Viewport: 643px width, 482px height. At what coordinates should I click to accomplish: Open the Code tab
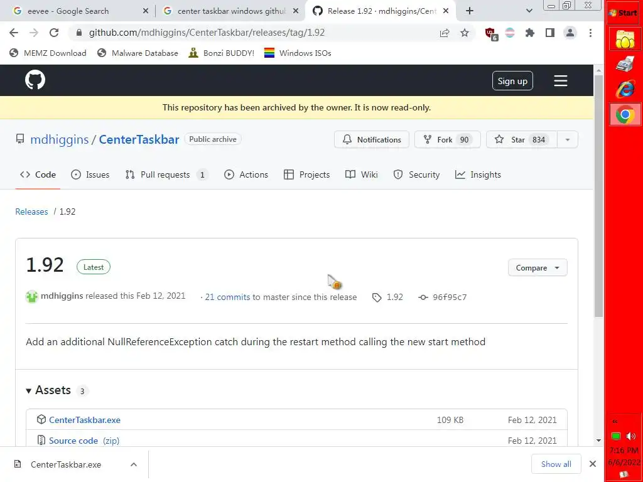pos(38,174)
